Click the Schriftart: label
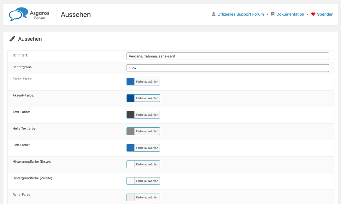 click(20, 55)
